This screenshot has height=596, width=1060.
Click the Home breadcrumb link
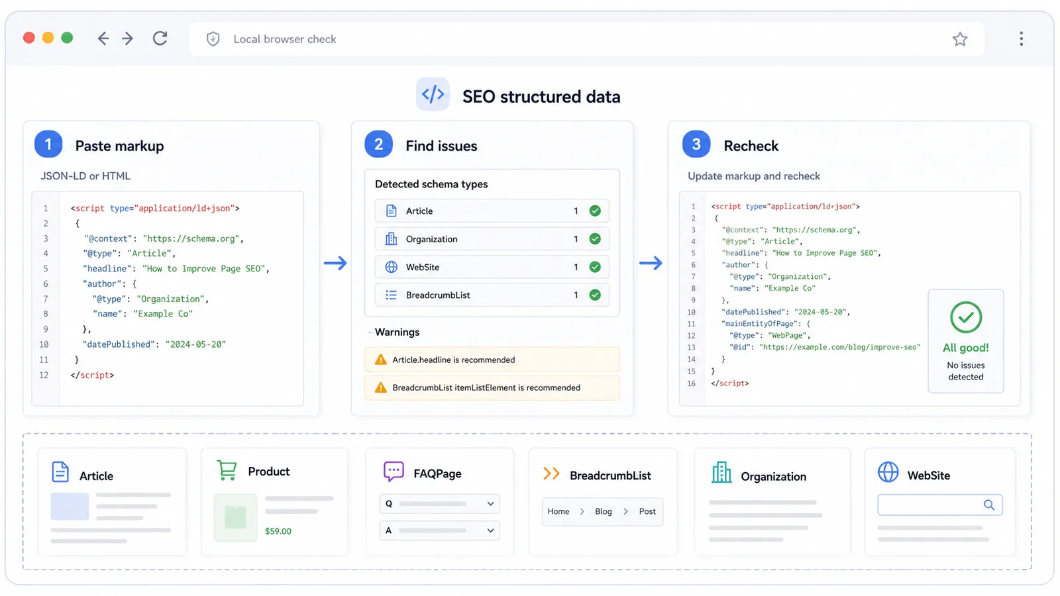pos(558,511)
